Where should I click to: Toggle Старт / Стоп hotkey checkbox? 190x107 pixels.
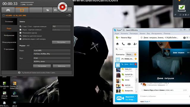tap(20, 26)
